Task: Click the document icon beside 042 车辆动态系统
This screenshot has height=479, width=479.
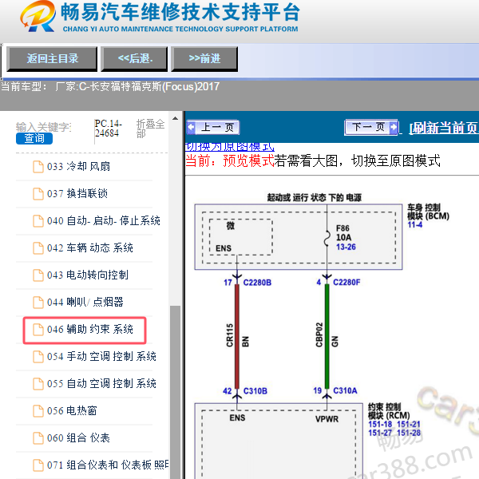Action: click(38, 248)
